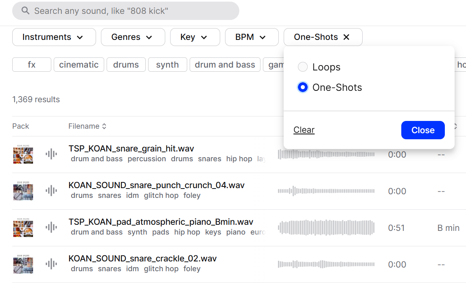Select the One-Shots radio button

pyautogui.click(x=303, y=88)
